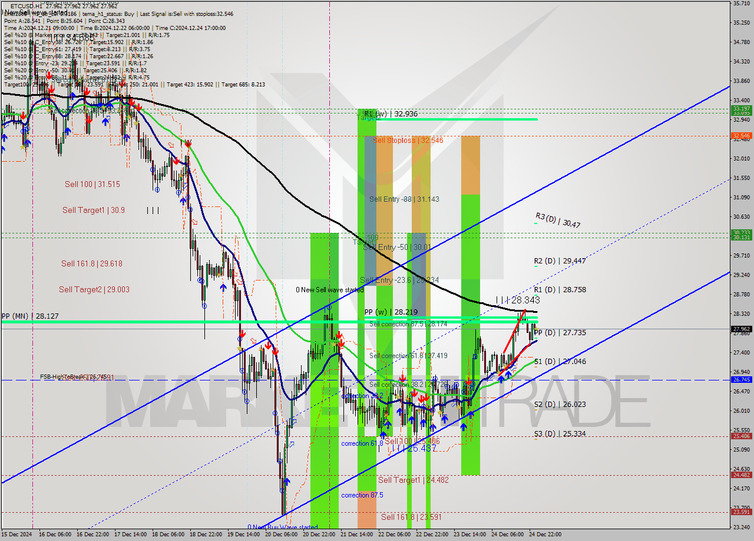The image size is (754, 541).
Task: Select the 'Last Signal is:Sell with stoploss:32.546' text
Action: coord(187,13)
